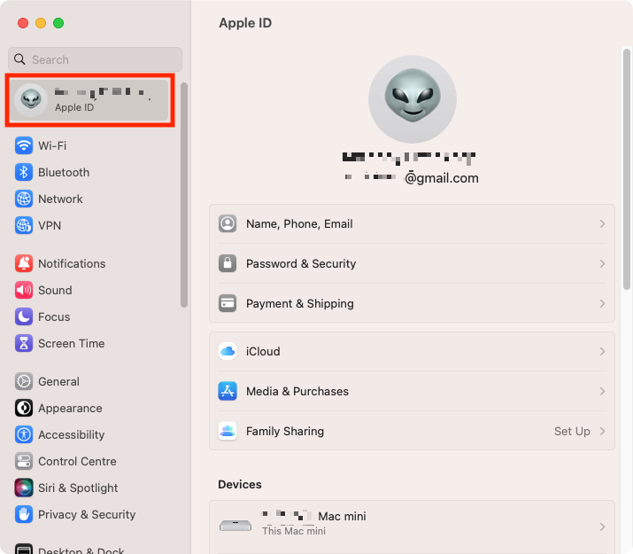Select the Privacy & Security hand icon

[24, 515]
